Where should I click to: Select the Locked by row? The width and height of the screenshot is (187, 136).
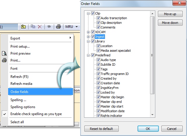(108, 92)
